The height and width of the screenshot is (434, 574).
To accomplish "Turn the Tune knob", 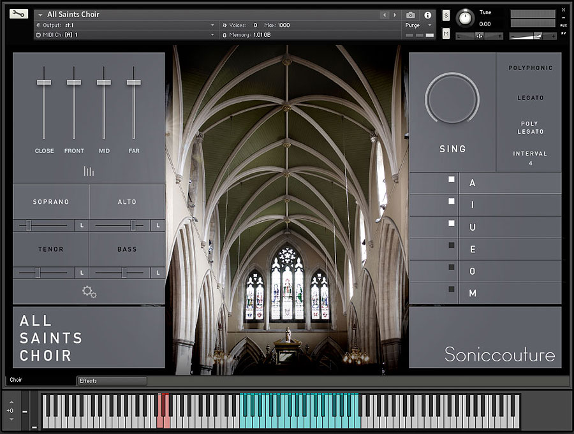I will pos(466,17).
